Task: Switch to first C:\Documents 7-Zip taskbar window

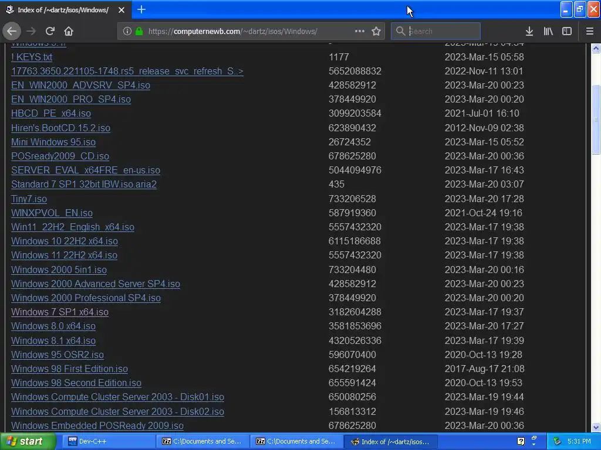Action: [203, 441]
